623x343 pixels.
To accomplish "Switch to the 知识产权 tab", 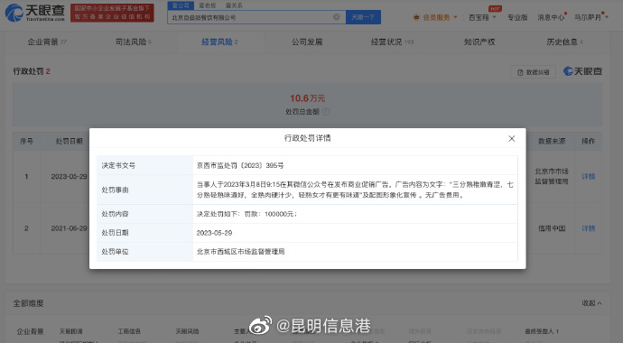I will [479, 42].
